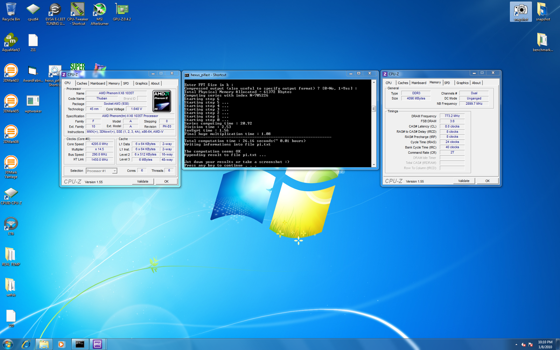Viewport: 560px width, 350px height.
Task: Open About tab in right CPU-Z window
Action: coord(476,83)
